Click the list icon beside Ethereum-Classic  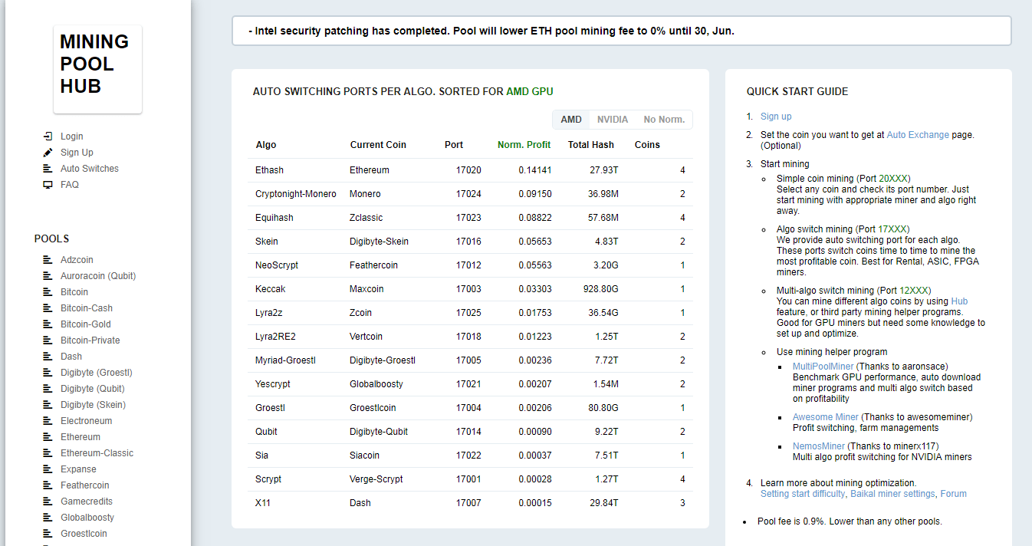(x=48, y=453)
